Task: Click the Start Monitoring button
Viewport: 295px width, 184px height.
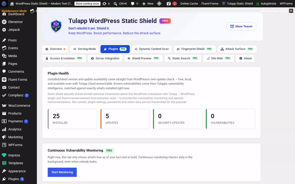Action: point(62,172)
